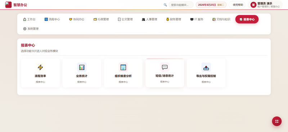Click the house icon beside 工作台
288x132 pixels.
(x=24, y=19)
